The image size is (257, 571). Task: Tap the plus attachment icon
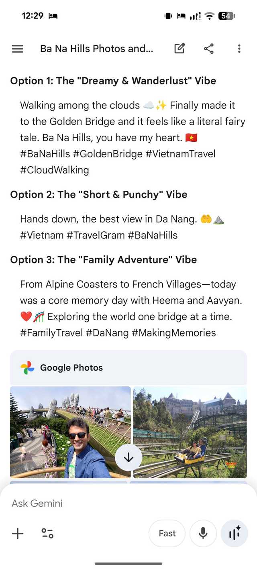coord(18,533)
